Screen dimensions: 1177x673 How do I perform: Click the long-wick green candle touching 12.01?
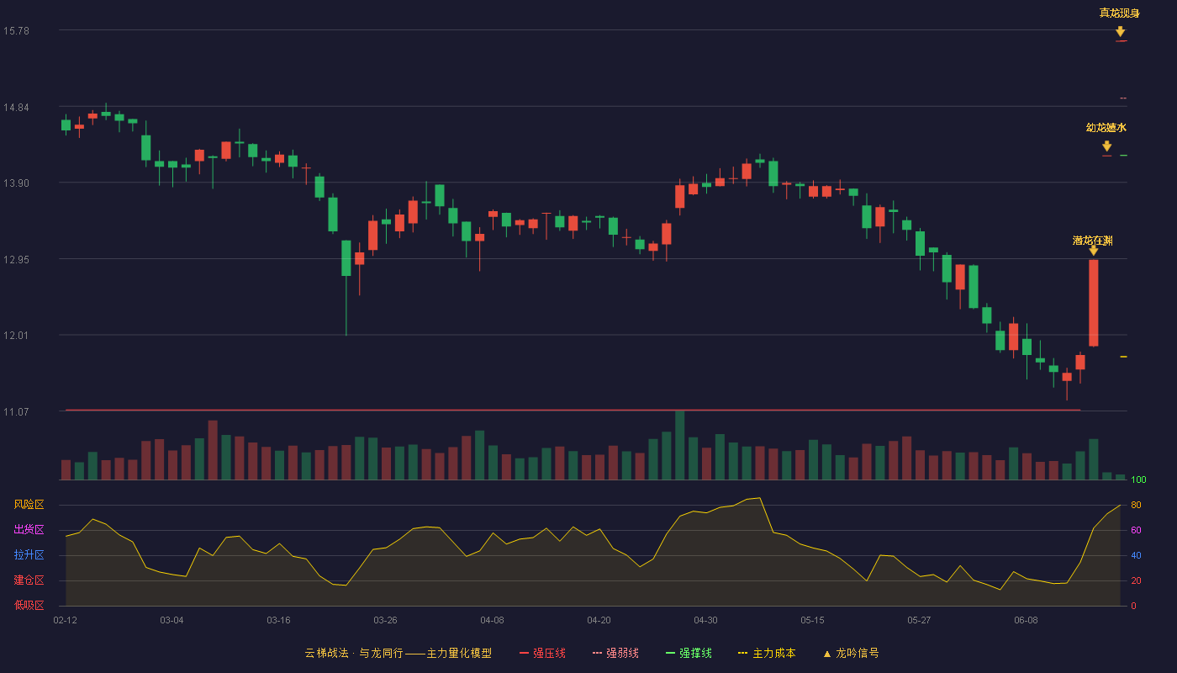[x=346, y=288]
